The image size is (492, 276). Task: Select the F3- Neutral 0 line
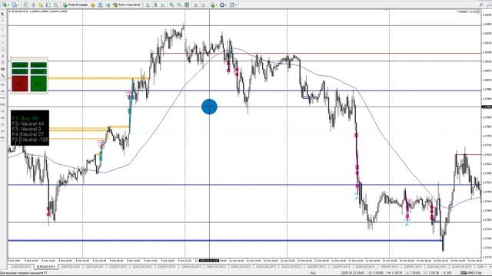(26, 129)
